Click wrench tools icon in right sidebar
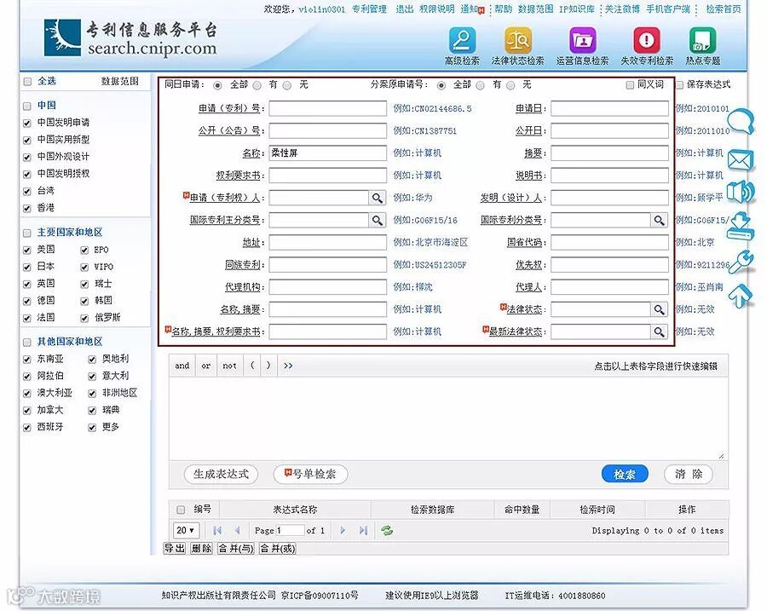Viewport: 767px width, 611px height. [x=741, y=262]
